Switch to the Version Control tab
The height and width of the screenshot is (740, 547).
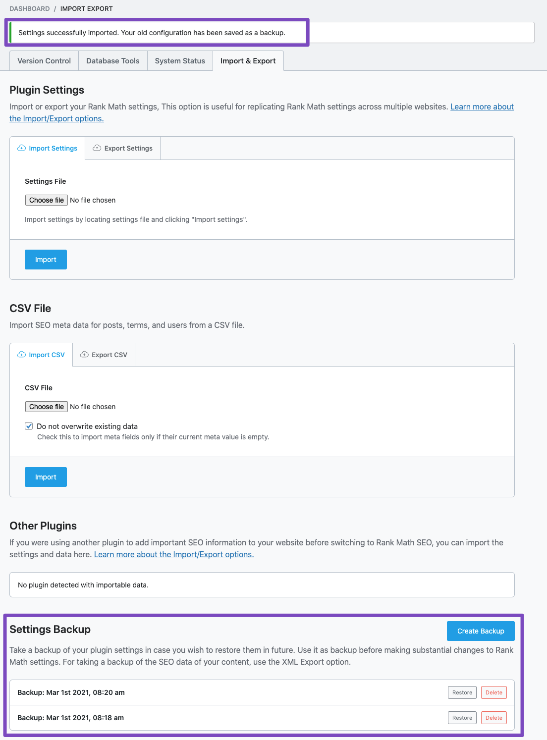pos(44,60)
